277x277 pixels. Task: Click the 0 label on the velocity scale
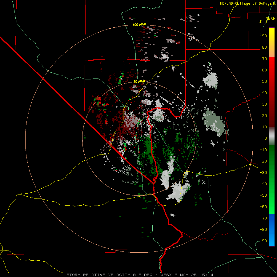(266, 138)
